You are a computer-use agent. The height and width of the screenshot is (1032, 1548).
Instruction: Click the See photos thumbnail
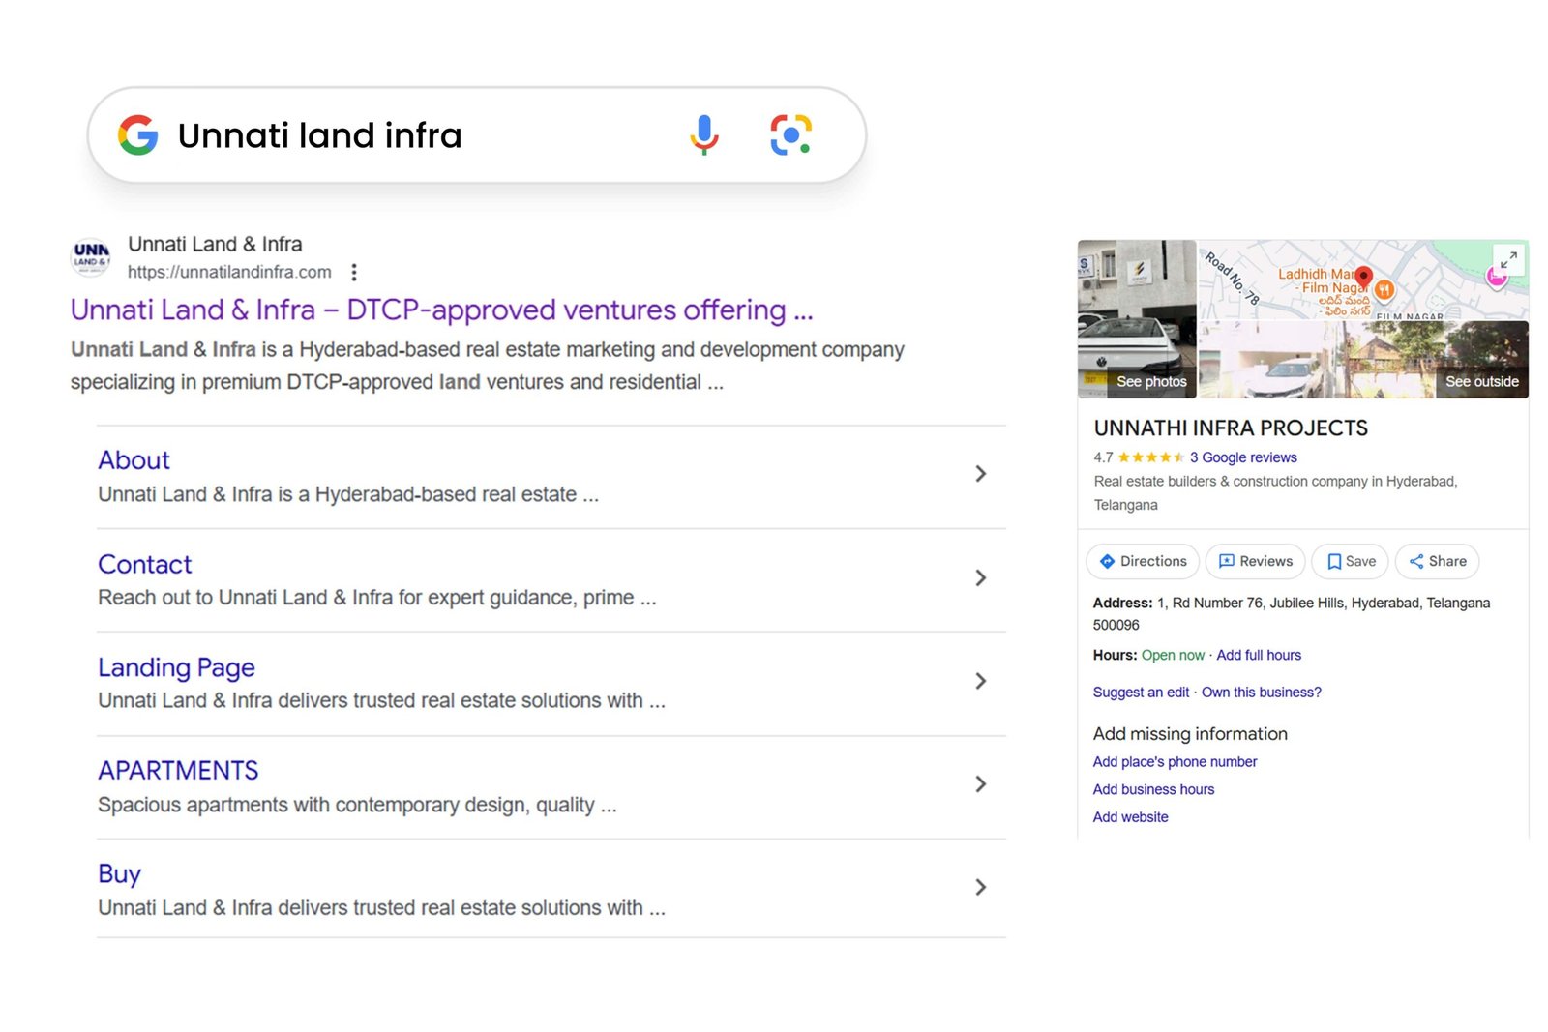point(1137,319)
